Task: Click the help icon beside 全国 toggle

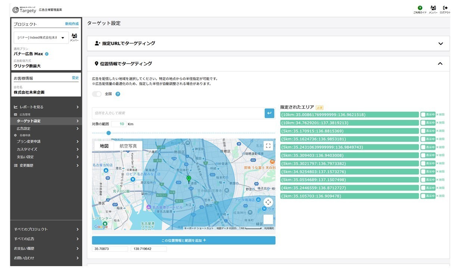Action: coord(118,94)
